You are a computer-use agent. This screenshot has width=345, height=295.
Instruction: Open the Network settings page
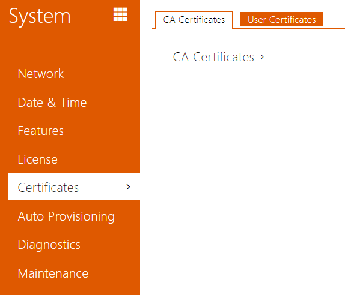click(x=41, y=74)
